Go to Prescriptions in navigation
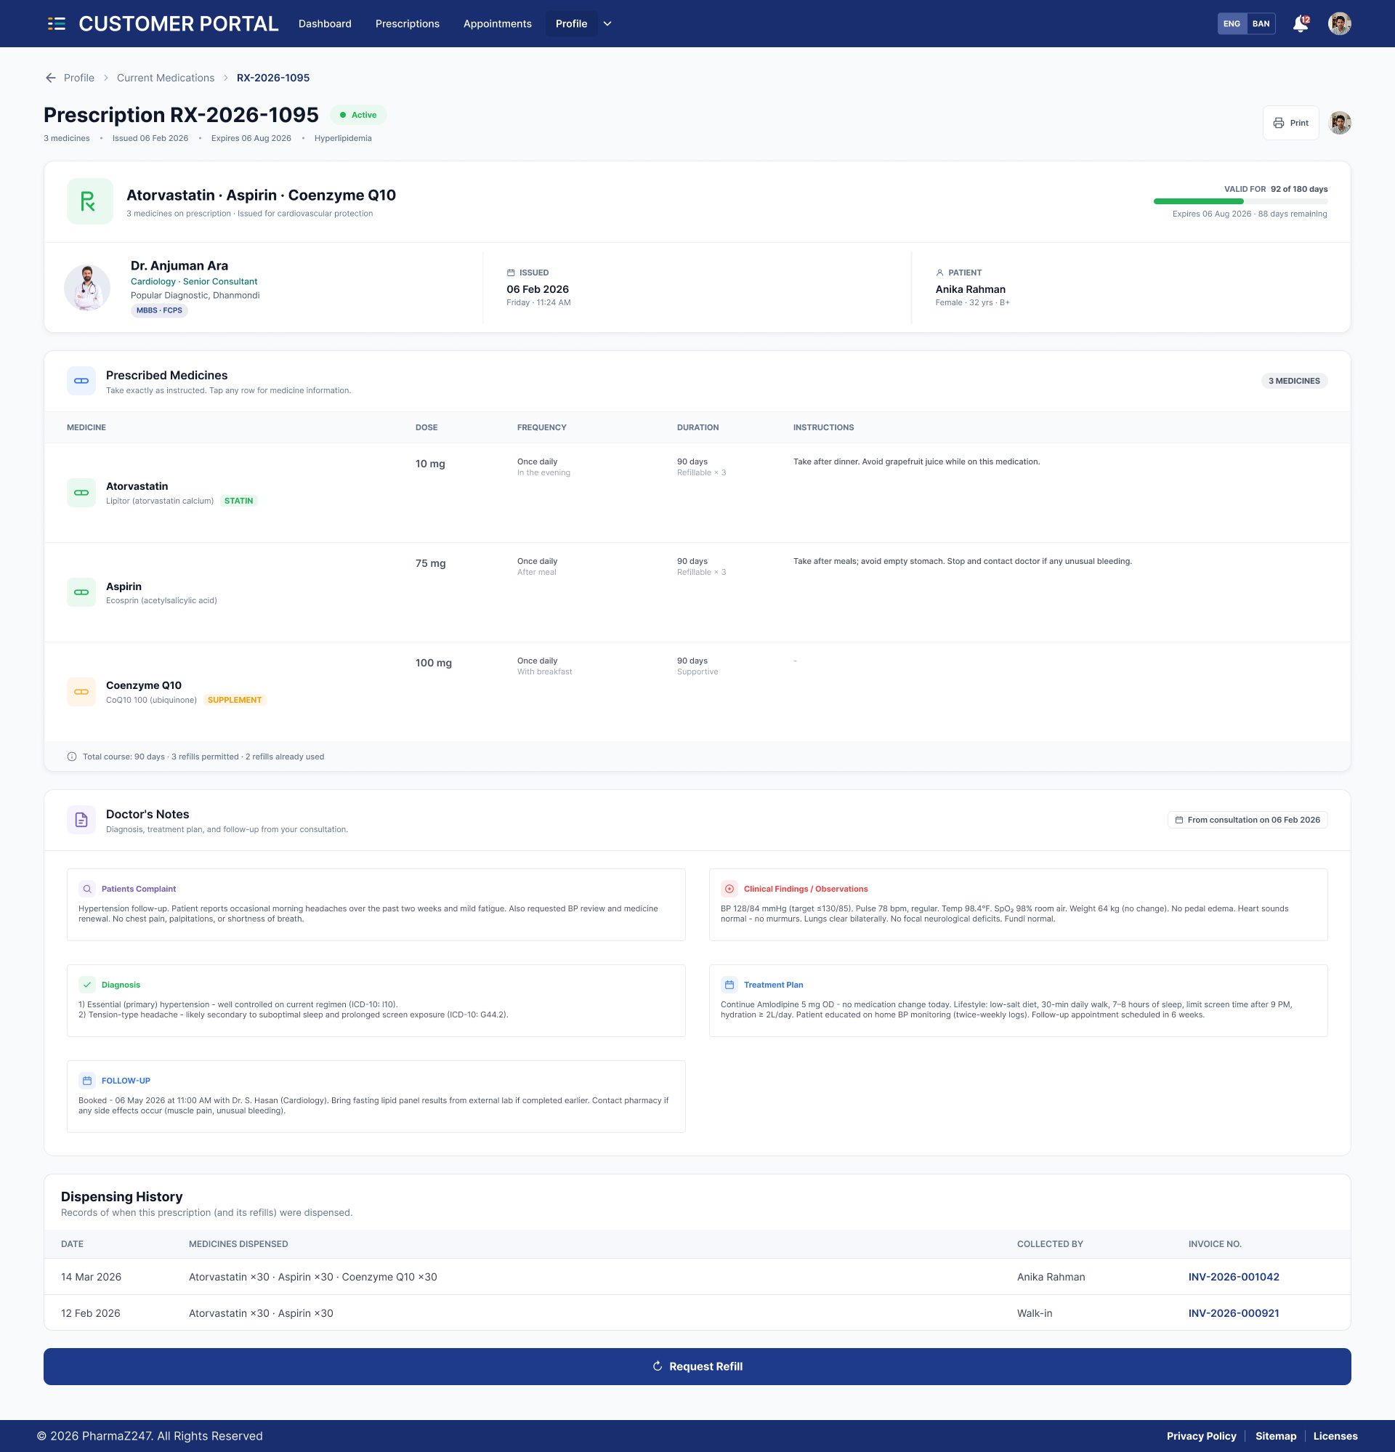The width and height of the screenshot is (1395, 1452). (408, 24)
